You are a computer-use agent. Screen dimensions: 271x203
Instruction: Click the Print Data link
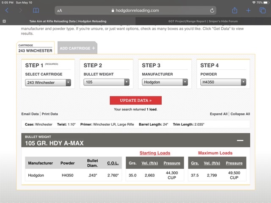point(50,114)
